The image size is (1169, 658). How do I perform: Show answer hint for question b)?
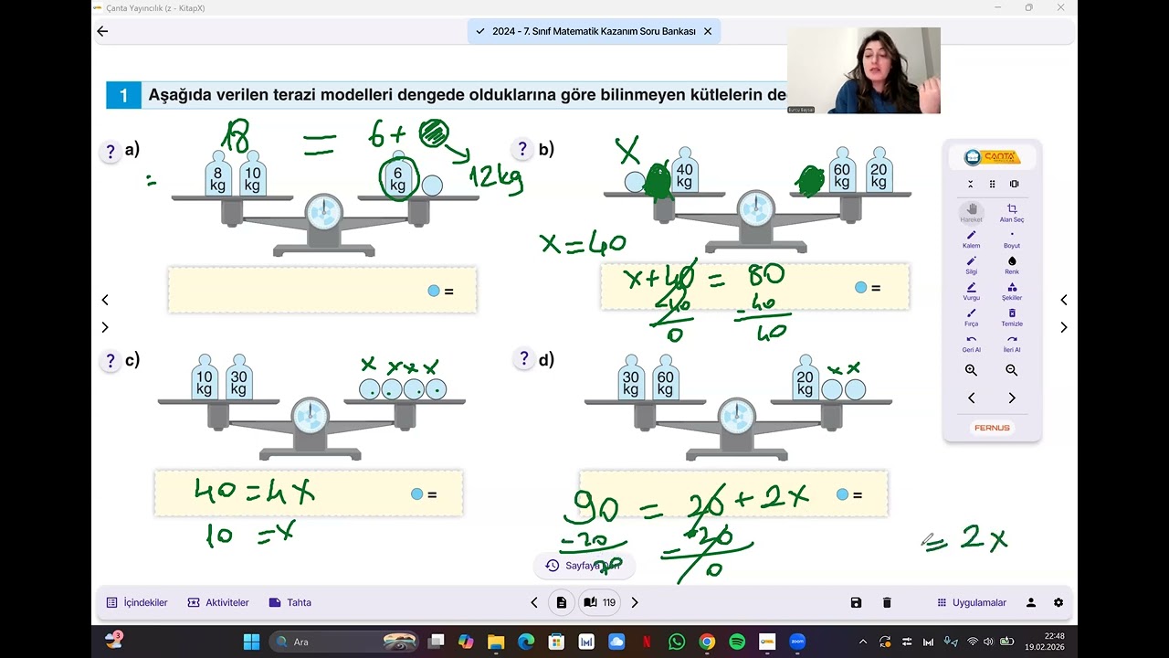point(522,149)
